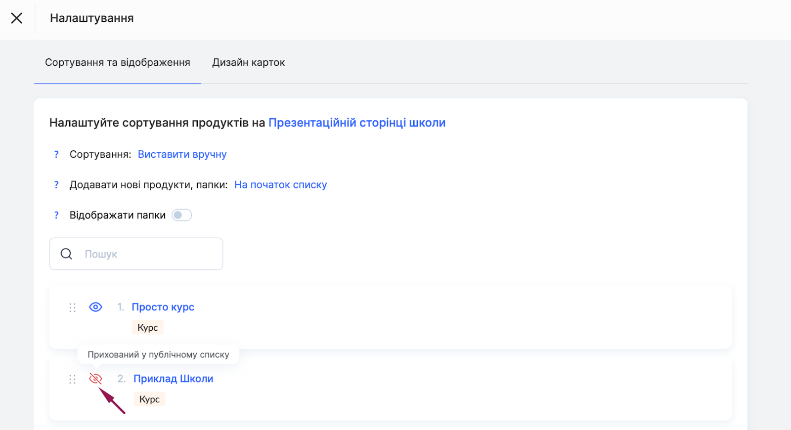Image resolution: width=791 pixels, height=430 pixels.
Task: Open the Презентаційній сторінці школи link
Action: [x=356, y=123]
